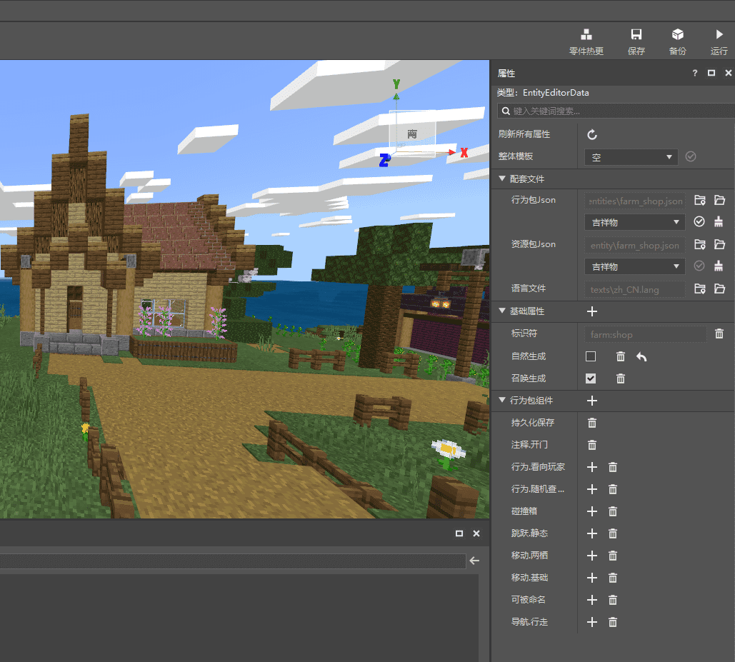The image size is (735, 662).
Task: Revert 自然生成 with the undo arrow
Action: click(x=641, y=357)
